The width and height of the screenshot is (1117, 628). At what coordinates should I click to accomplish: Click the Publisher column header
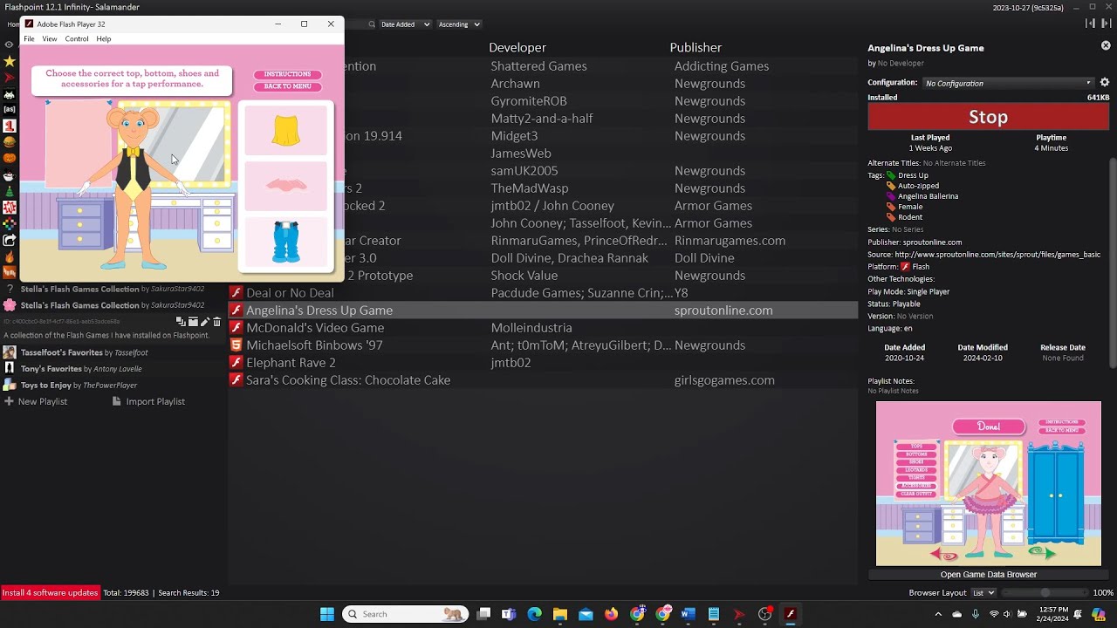(696, 47)
